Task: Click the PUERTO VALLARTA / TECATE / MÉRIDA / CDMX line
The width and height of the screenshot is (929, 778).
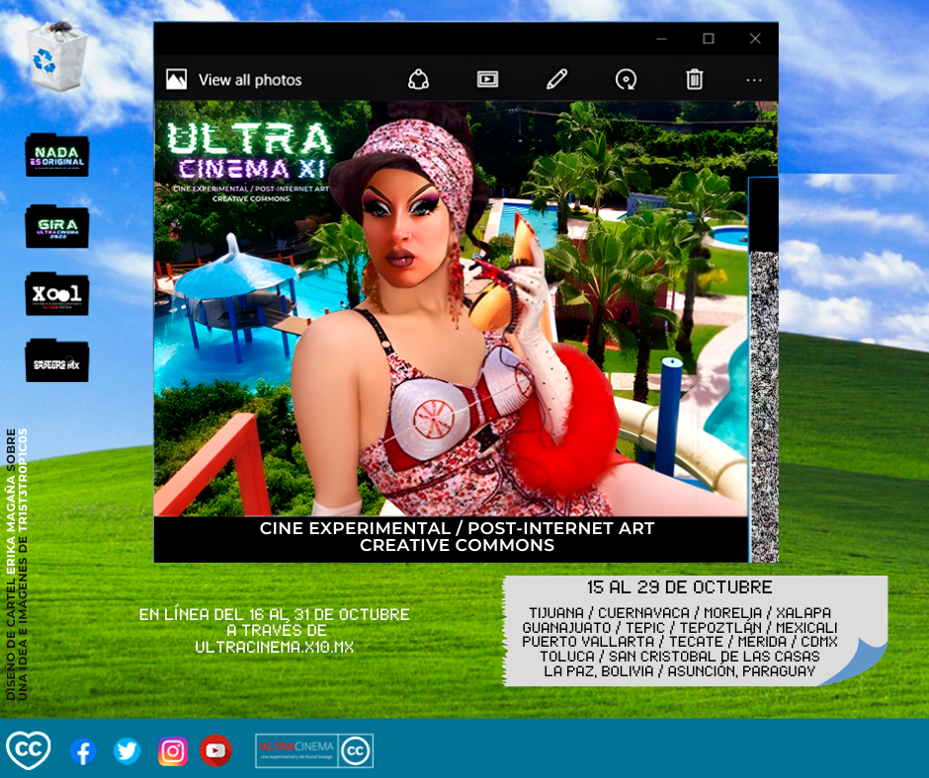Action: tap(680, 642)
